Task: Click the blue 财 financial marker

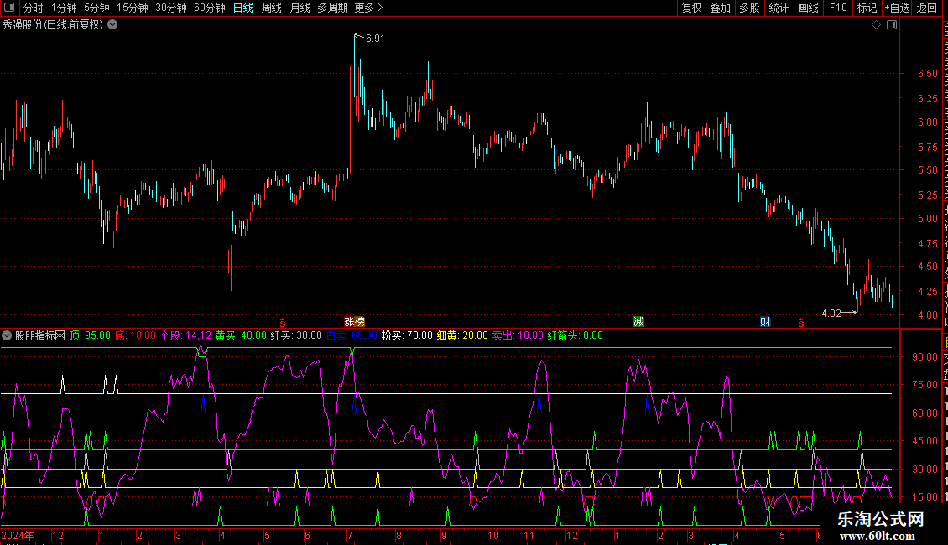Action: click(765, 321)
